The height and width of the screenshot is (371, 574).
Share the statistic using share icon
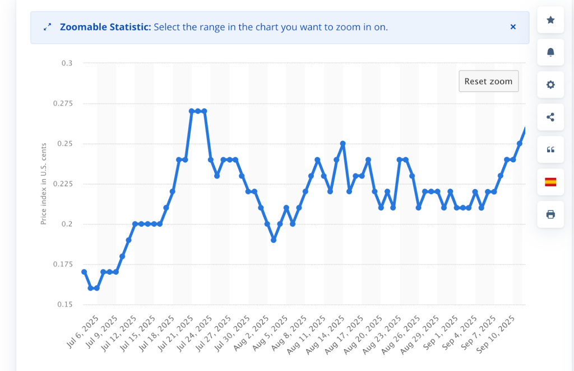click(x=550, y=118)
